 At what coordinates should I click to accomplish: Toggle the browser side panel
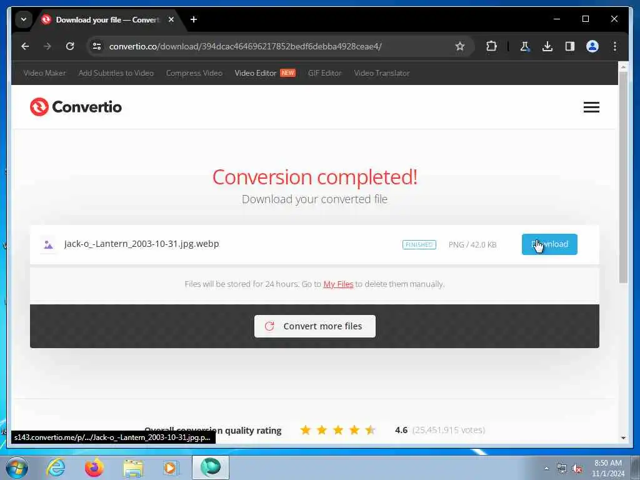pos(570,46)
